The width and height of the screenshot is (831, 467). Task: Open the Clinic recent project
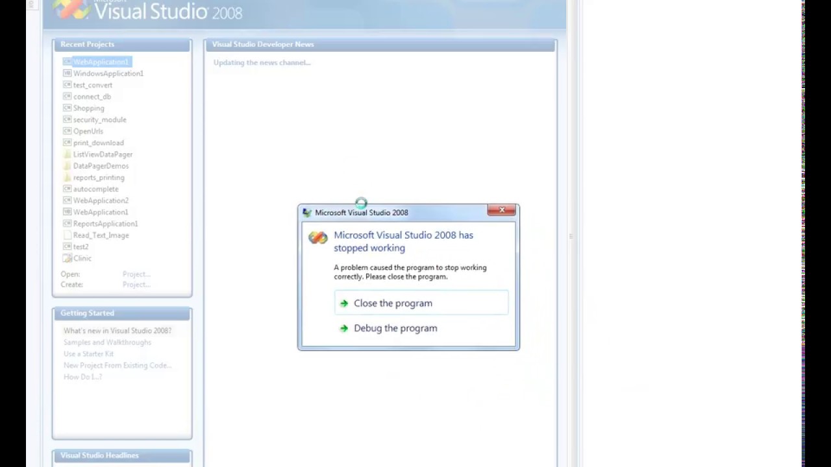point(82,258)
